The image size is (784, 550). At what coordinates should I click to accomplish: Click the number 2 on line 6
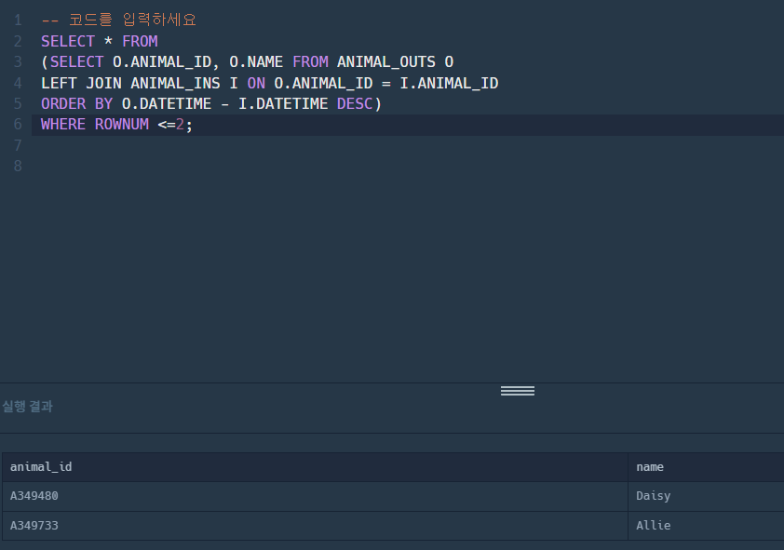point(180,125)
